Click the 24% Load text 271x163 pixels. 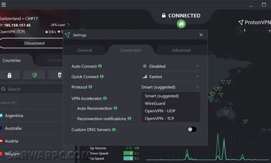(58, 25)
